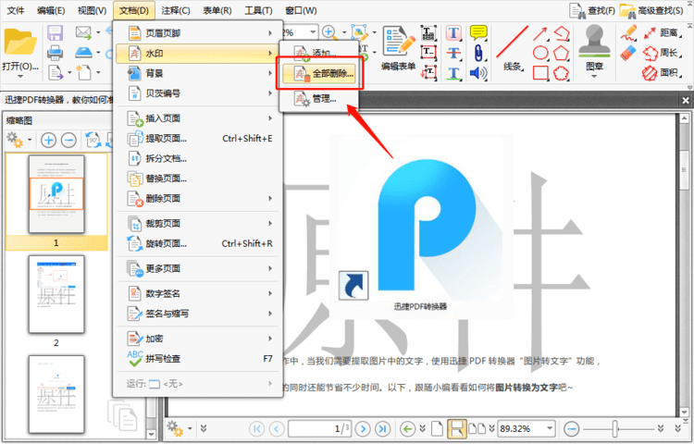Choose Remove All (全部删除) watermark item
Viewport: 694px width, 444px height.
[x=320, y=73]
